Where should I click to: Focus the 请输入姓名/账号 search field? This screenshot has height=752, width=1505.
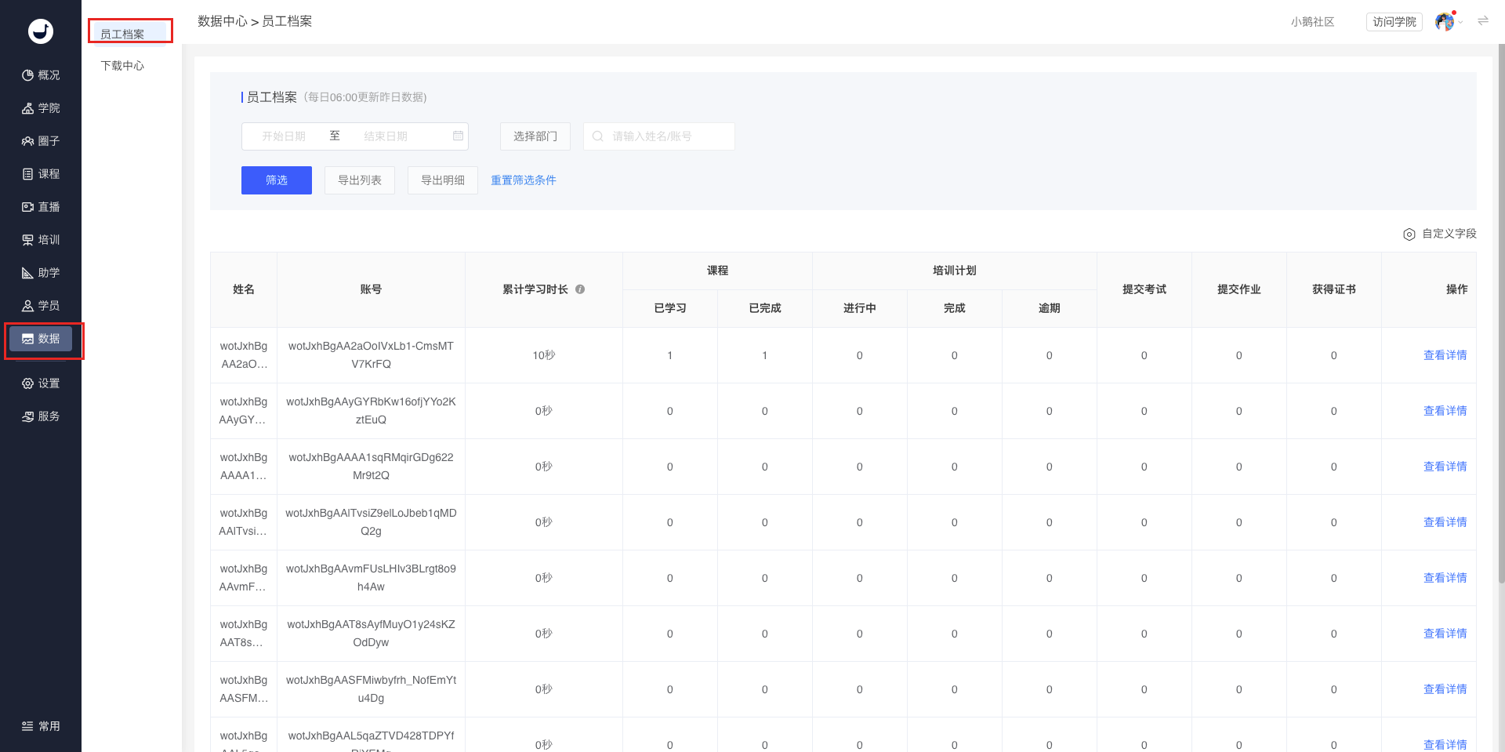[659, 136]
